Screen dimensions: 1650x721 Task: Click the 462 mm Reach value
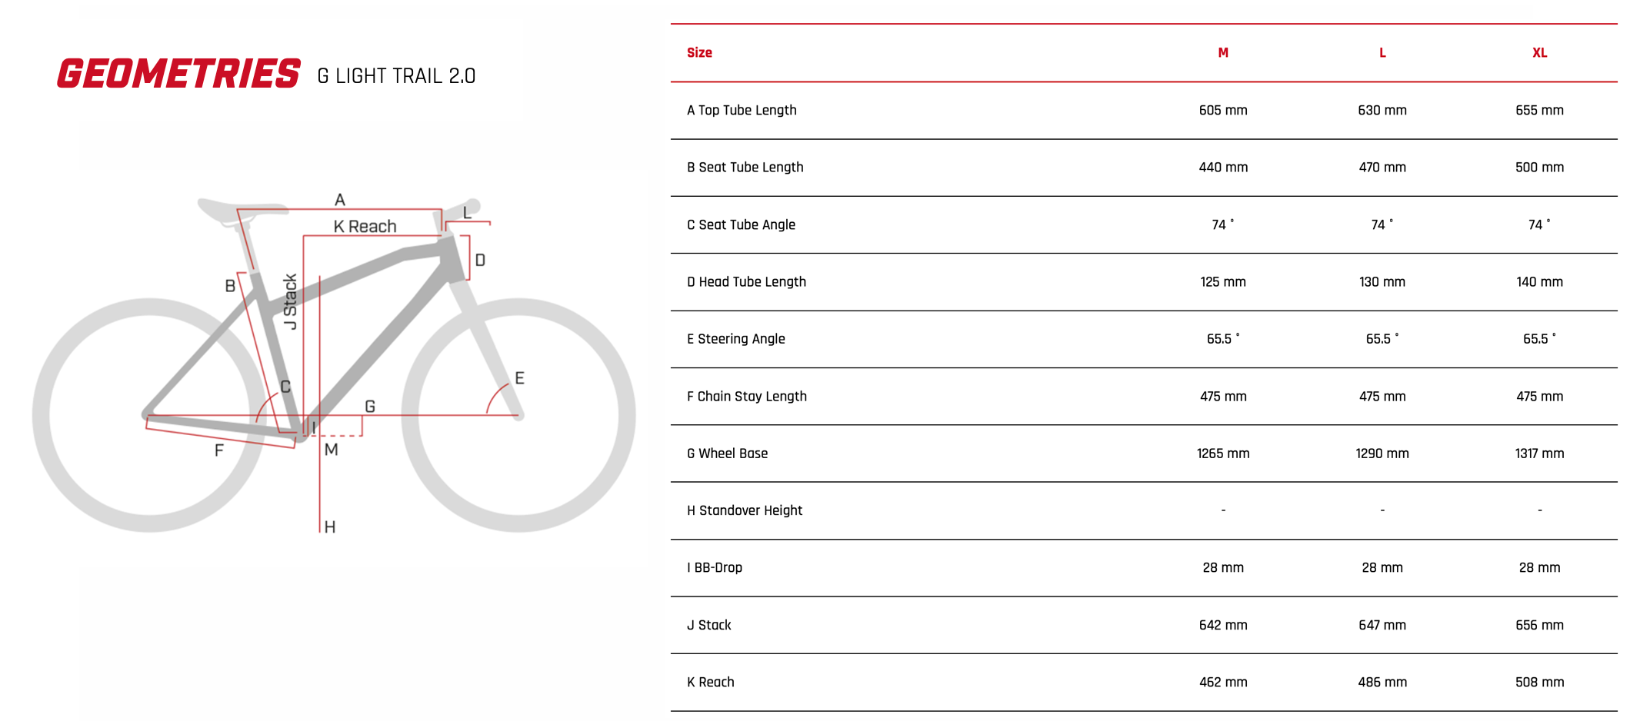click(1222, 682)
